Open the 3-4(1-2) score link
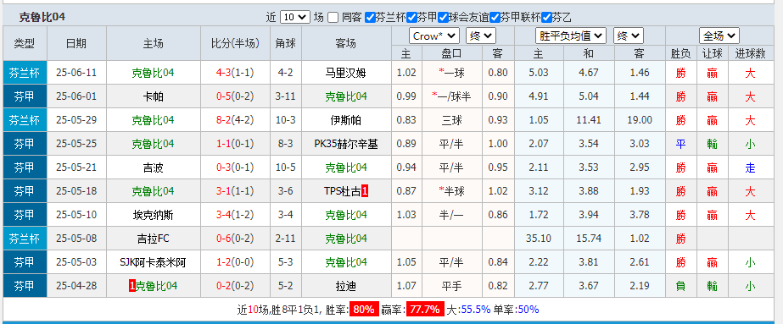Viewport: 783px width, 324px height. 235,215
